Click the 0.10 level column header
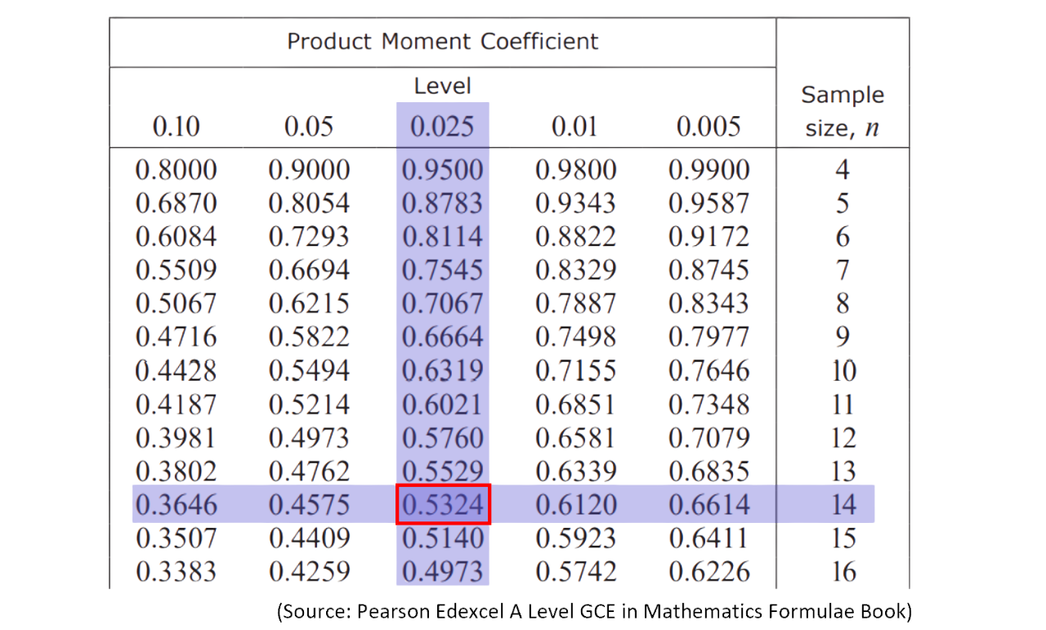 coord(176,127)
